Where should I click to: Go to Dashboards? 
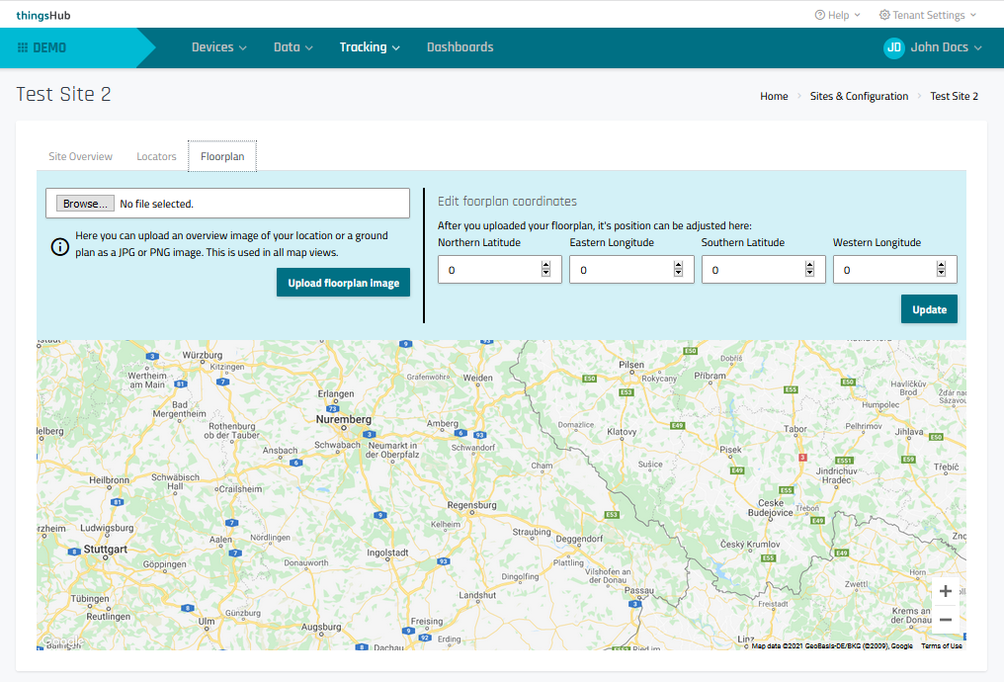pyautogui.click(x=460, y=47)
